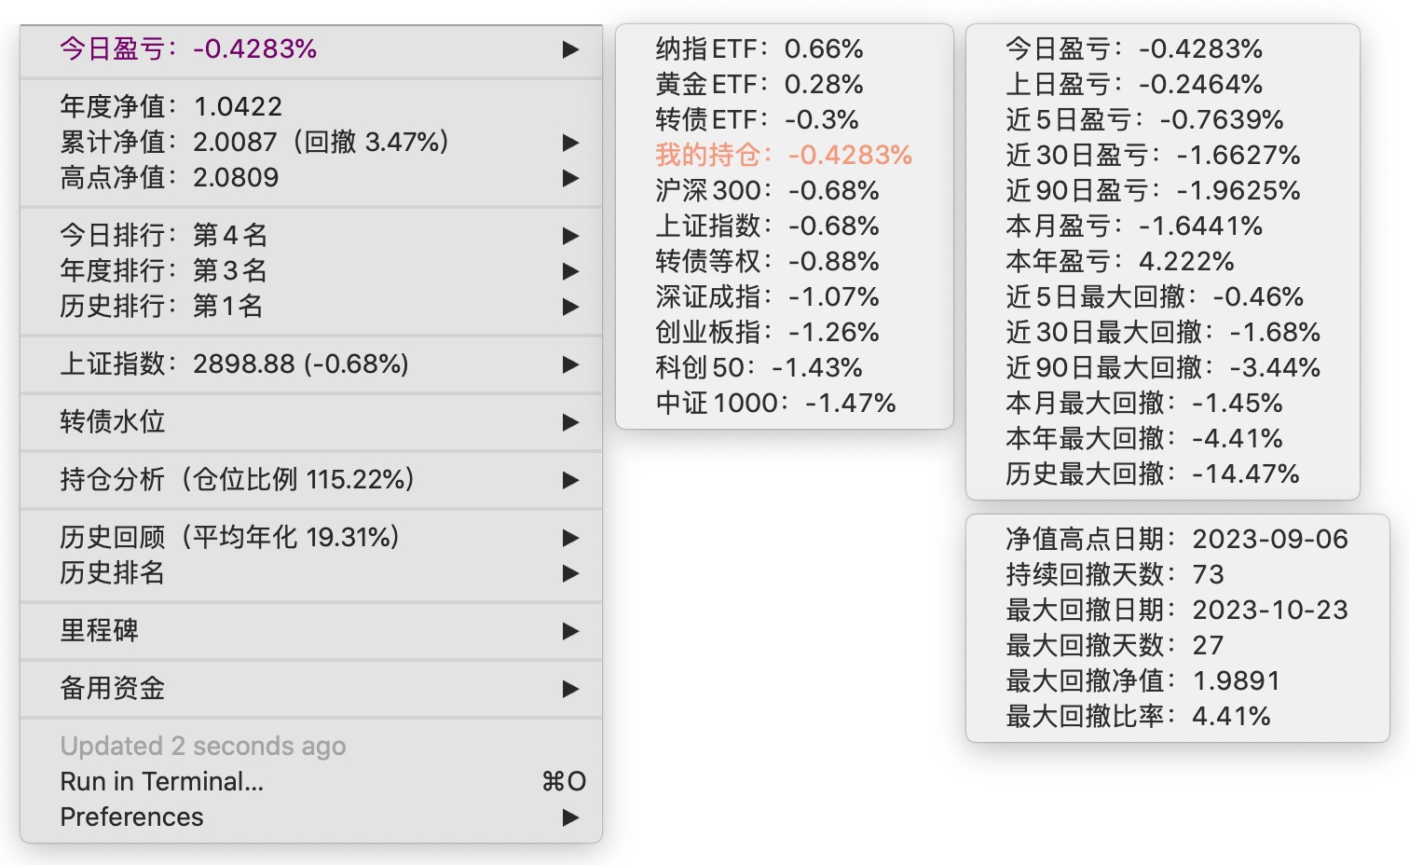Click the 历史排名 menu entry
Screen dimensions: 1409x865
113,573
